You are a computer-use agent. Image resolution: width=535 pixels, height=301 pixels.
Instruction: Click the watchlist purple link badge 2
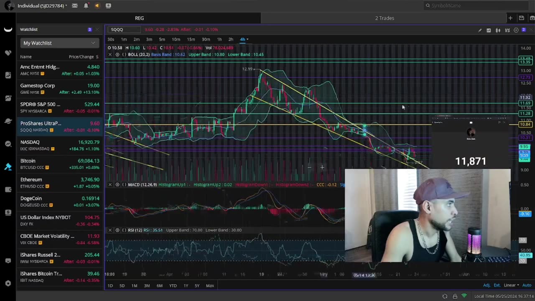[x=89, y=30]
